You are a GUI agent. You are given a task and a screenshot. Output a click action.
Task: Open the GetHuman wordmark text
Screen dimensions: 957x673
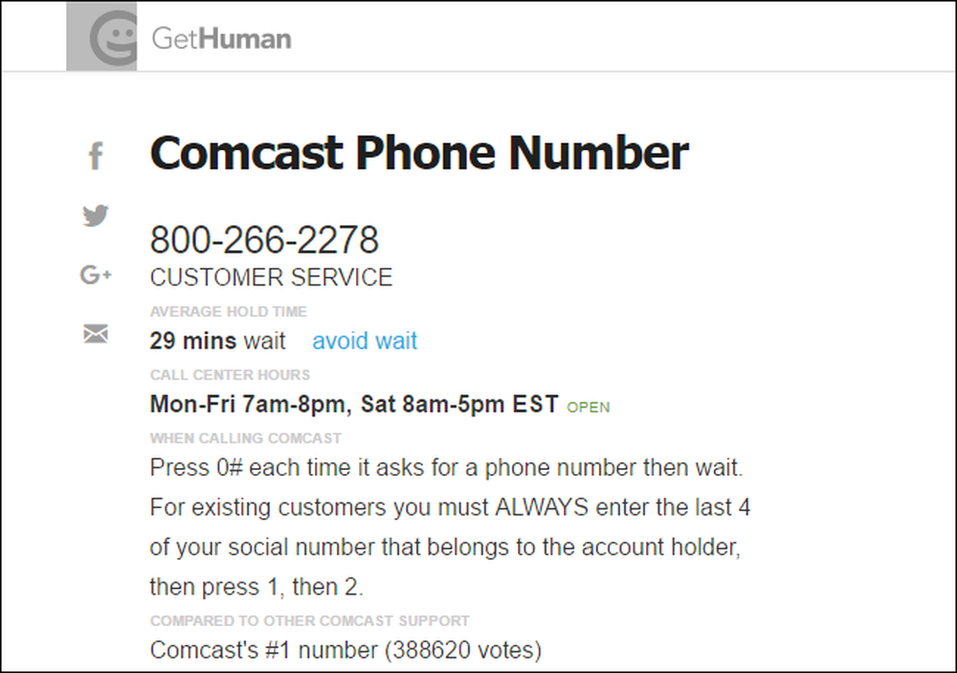tap(222, 38)
